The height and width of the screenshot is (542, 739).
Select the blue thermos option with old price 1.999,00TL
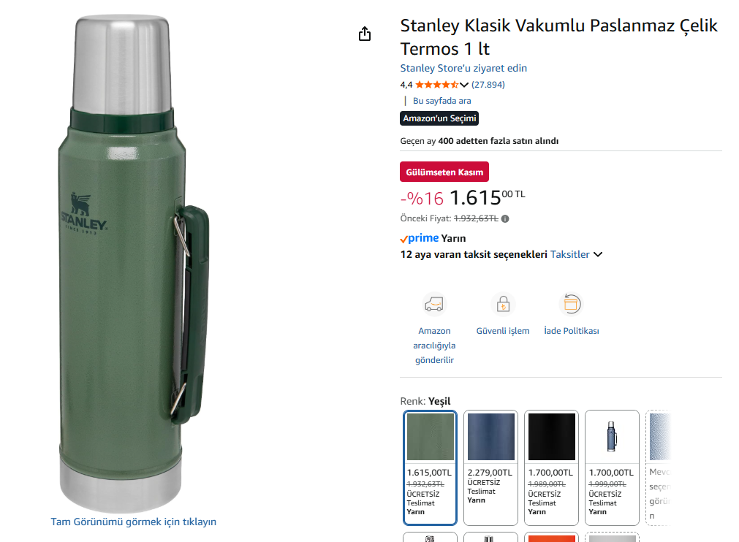(612, 467)
